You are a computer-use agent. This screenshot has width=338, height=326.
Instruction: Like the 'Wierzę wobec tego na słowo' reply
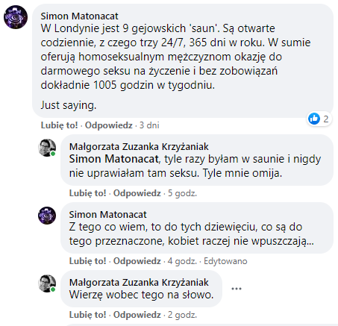(x=87, y=315)
